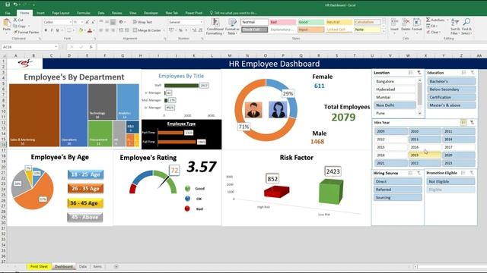Toggle multi-select on Hiring Source slicer
Viewport: 487px width, 273px height.
coord(410,173)
